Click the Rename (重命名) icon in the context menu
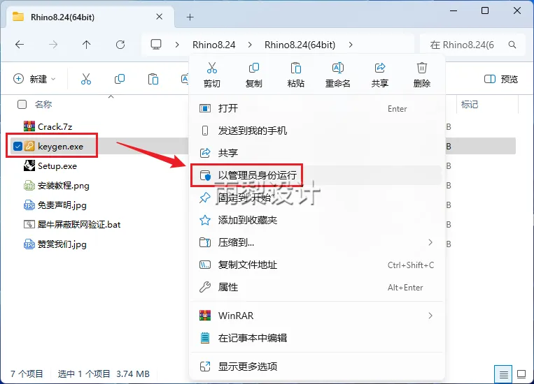The height and width of the screenshot is (384, 534). [337, 68]
